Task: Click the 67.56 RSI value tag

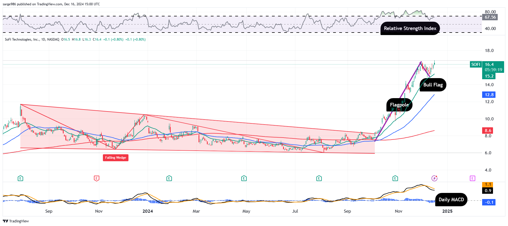Action: pyautogui.click(x=490, y=17)
